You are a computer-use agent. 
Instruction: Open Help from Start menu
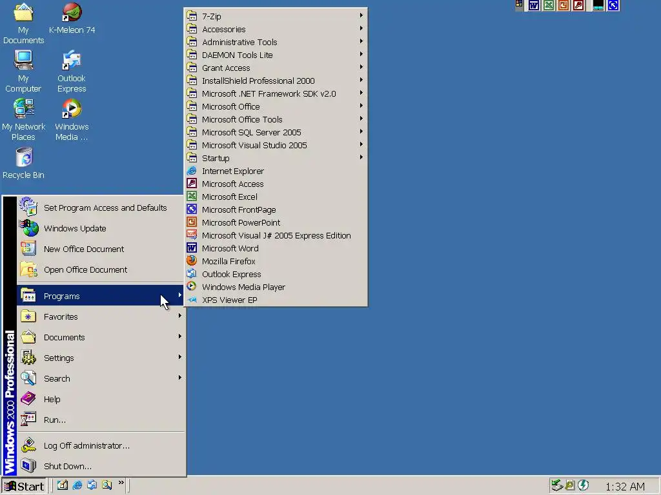pos(101,399)
